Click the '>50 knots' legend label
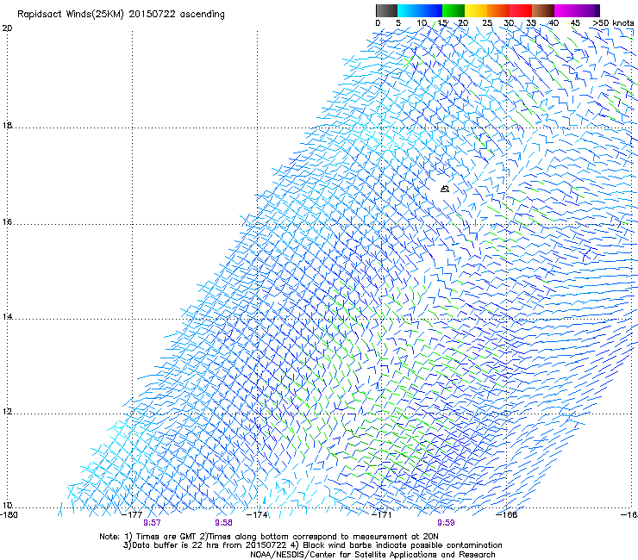Viewport: 638px width, 560px height. tap(613, 23)
